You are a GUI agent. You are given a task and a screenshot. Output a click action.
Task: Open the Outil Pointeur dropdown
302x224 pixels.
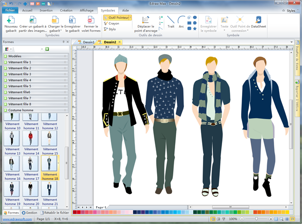(131, 17)
